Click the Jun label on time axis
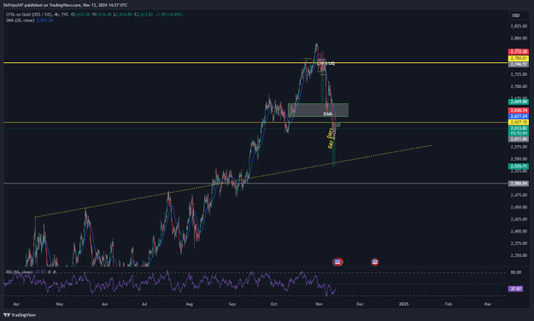The image size is (534, 321). click(104, 304)
